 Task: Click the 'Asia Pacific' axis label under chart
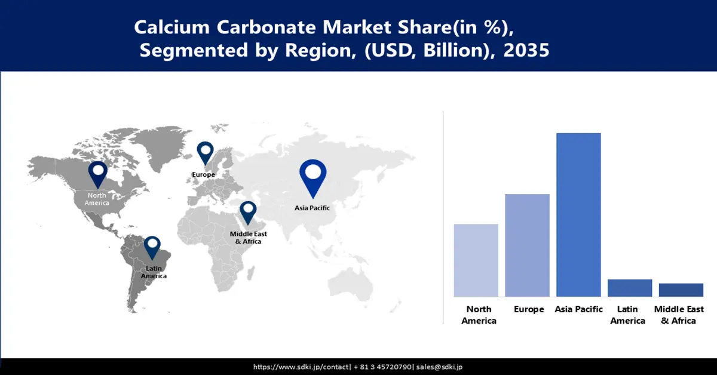click(579, 309)
